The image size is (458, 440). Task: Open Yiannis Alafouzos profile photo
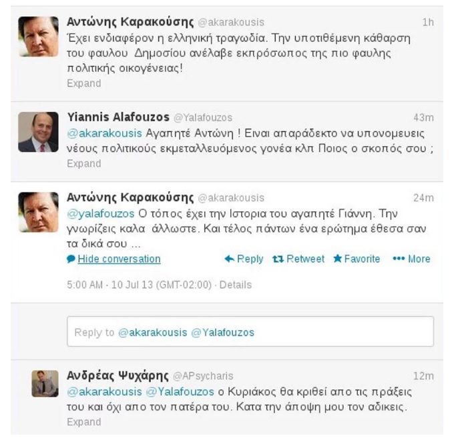pos(38,132)
